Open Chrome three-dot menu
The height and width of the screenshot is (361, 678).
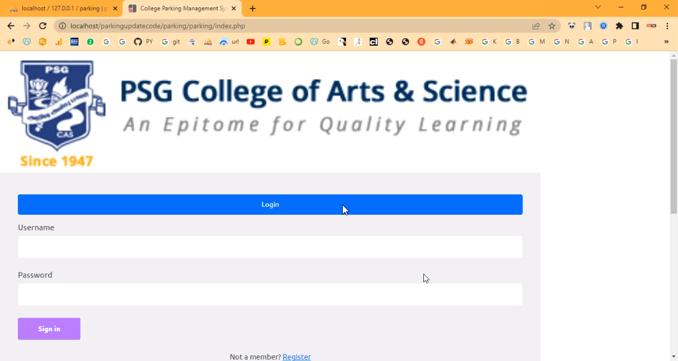pyautogui.click(x=667, y=26)
